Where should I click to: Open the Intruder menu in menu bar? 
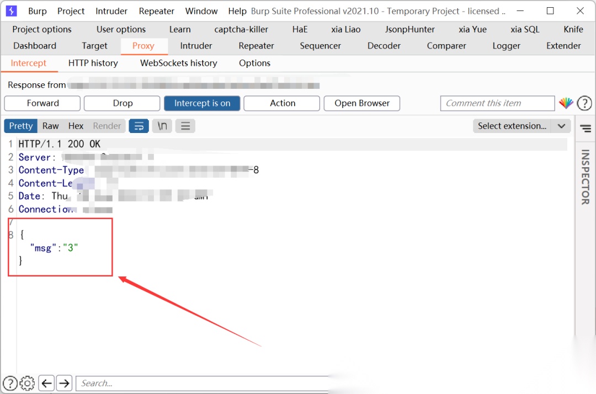(x=111, y=12)
